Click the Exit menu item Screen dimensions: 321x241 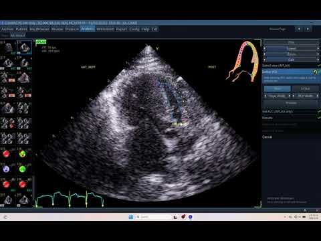(154, 29)
